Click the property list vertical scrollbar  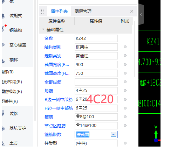[135, 49]
